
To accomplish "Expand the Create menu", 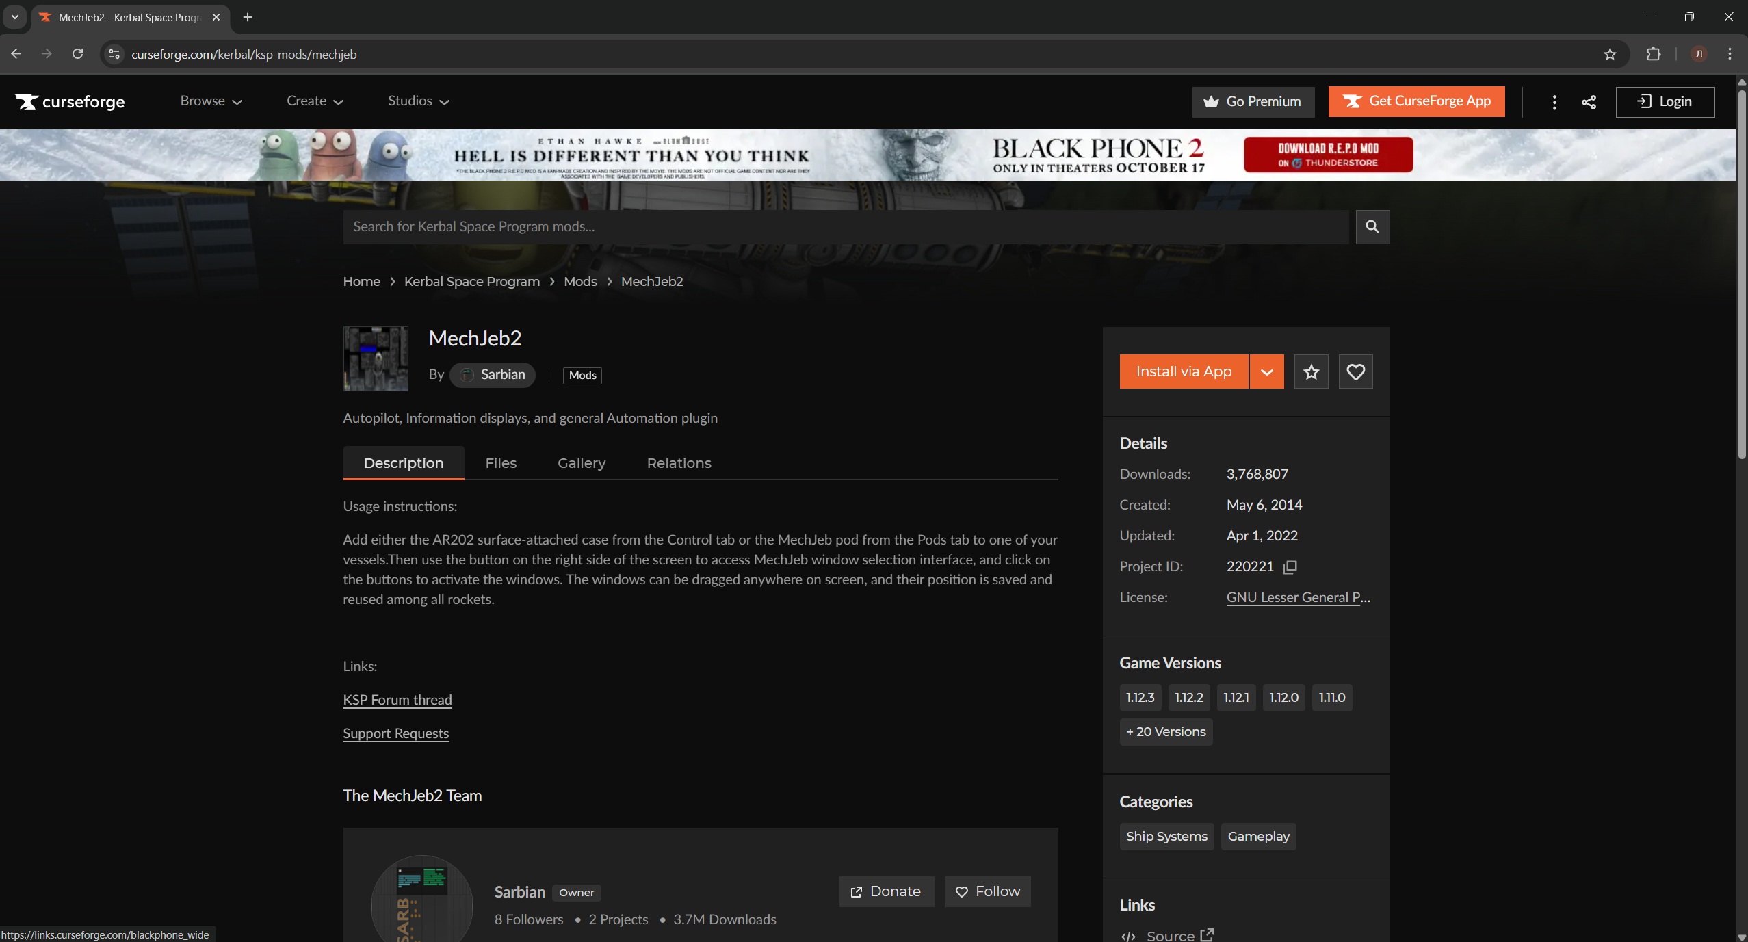I will point(315,101).
